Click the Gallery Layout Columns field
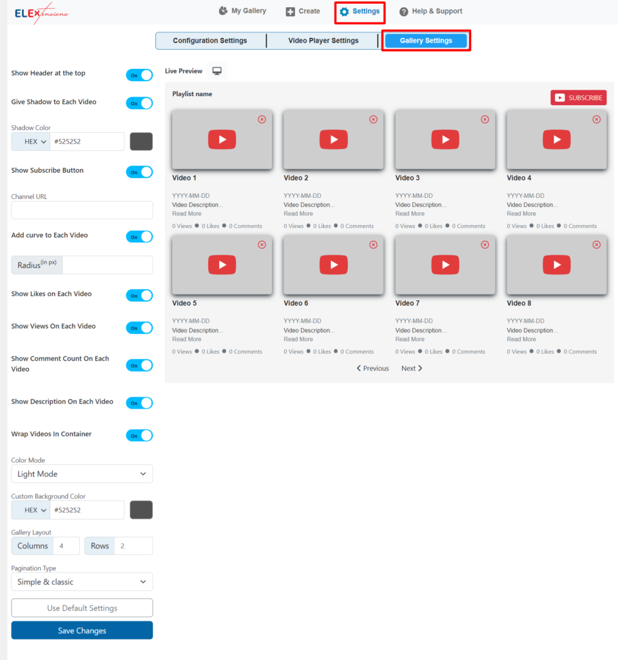 66,546
